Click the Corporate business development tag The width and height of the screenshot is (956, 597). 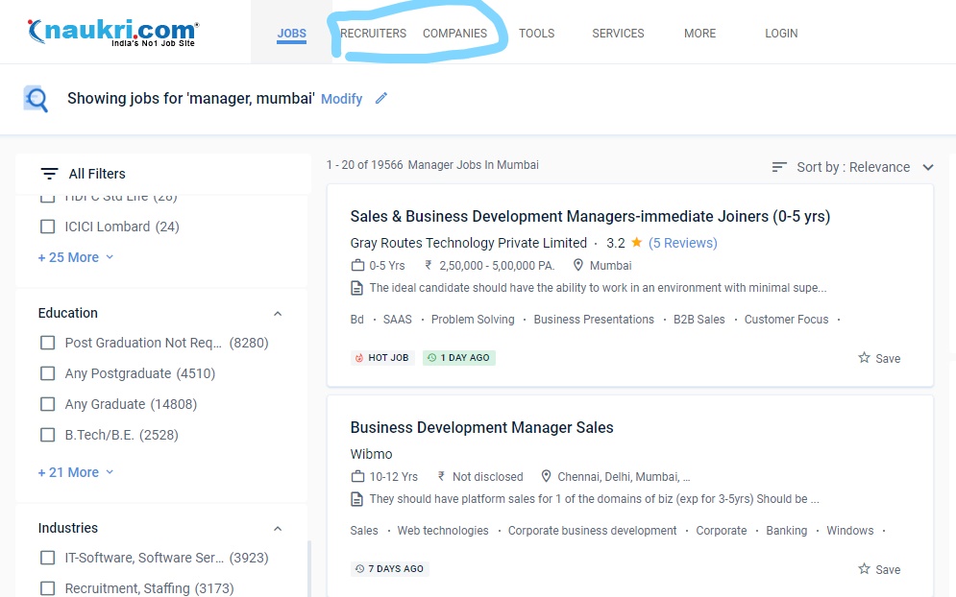[x=592, y=531]
